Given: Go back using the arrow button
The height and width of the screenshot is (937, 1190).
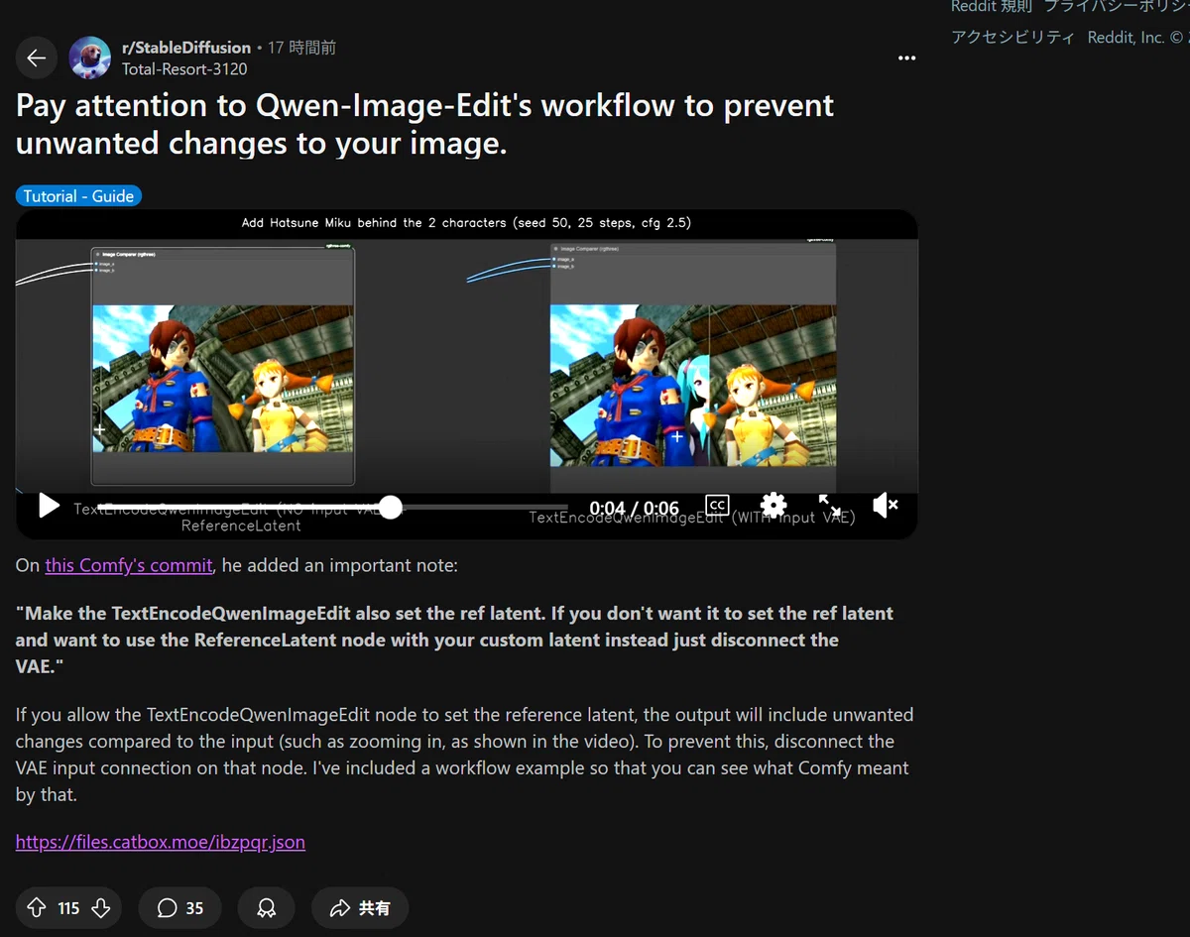Looking at the screenshot, I should (36, 59).
